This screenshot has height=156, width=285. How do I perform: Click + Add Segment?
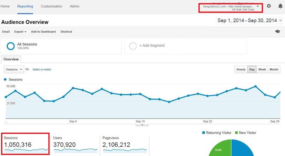[152, 45]
